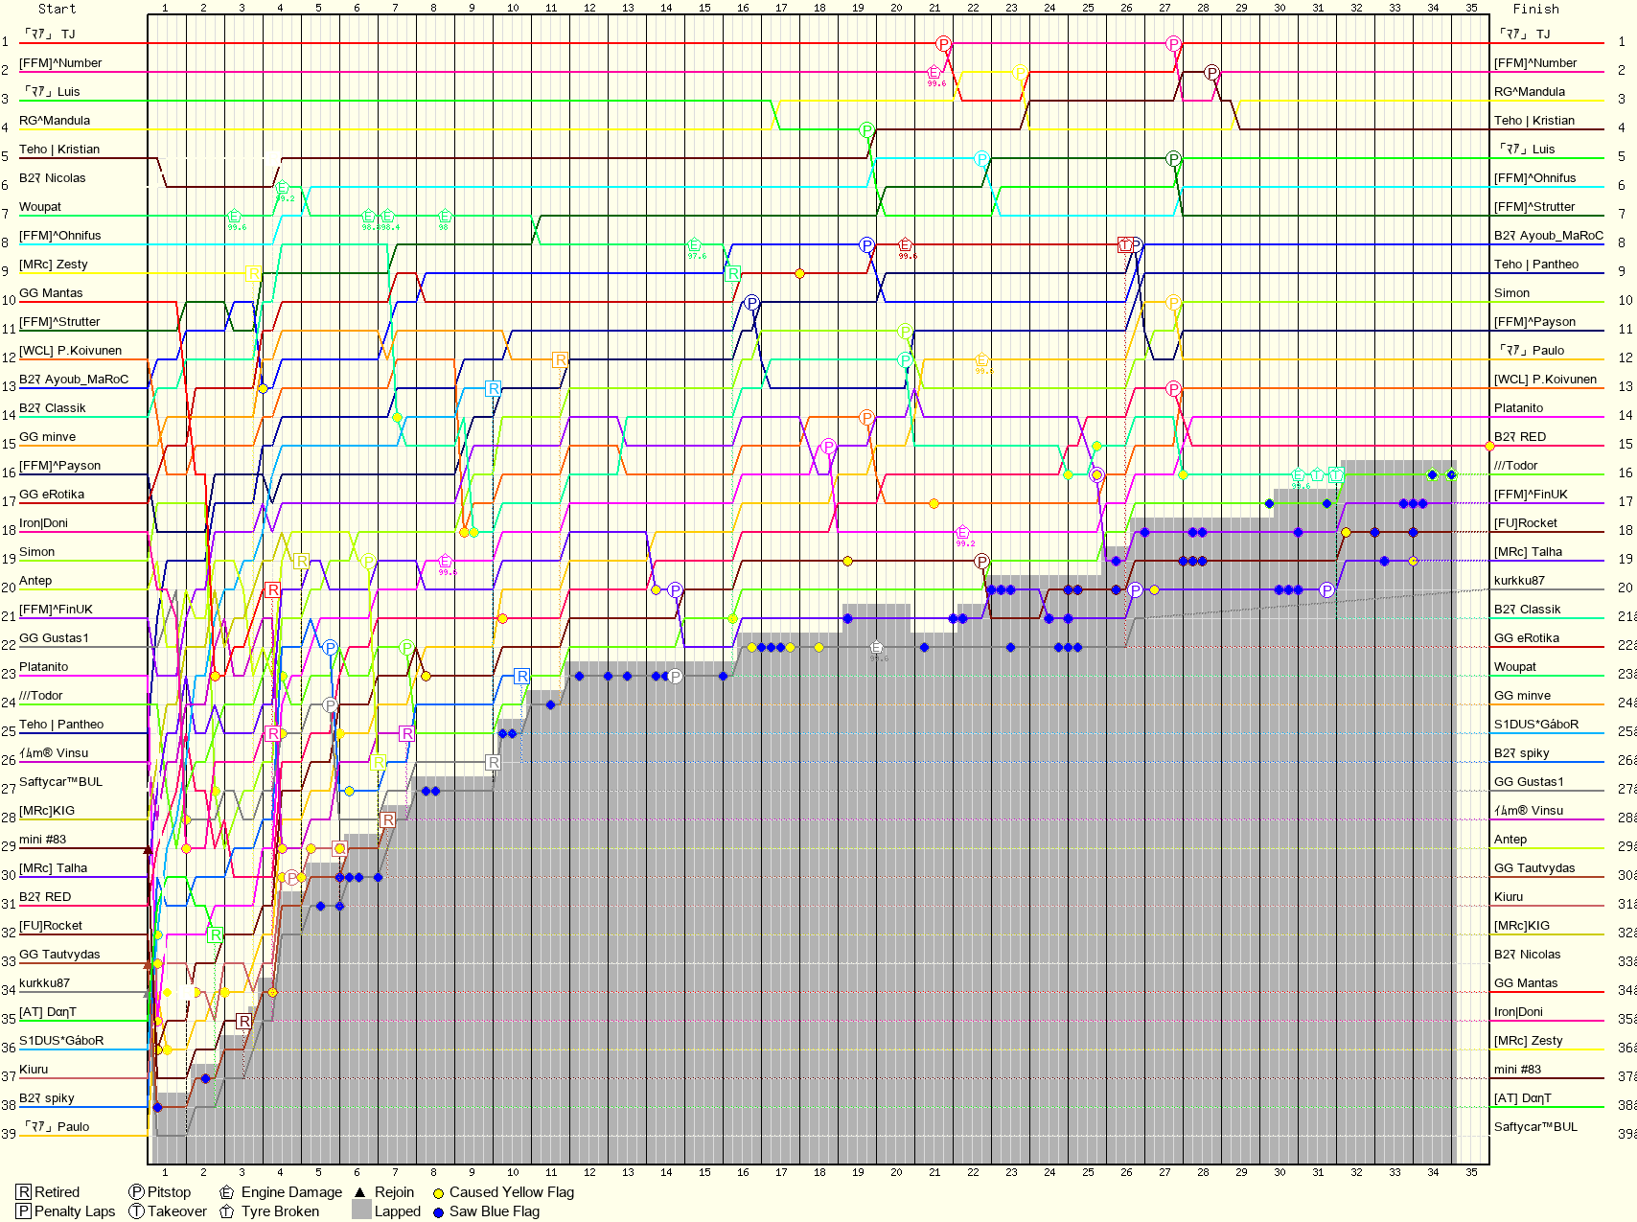Image resolution: width=1637 pixels, height=1222 pixels.
Task: Click lap number 20 on the bottom axis
Action: [896, 1172]
